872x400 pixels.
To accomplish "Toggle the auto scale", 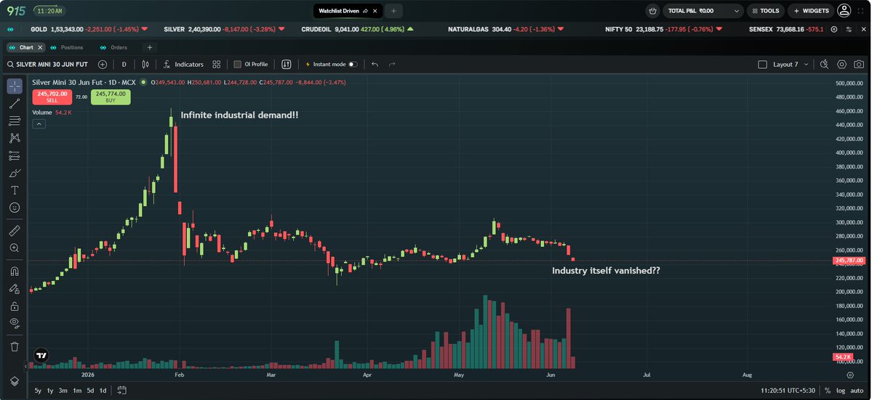I will click(x=857, y=391).
